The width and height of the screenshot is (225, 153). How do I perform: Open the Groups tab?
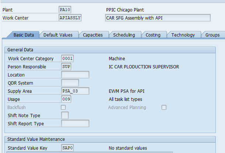212,35
